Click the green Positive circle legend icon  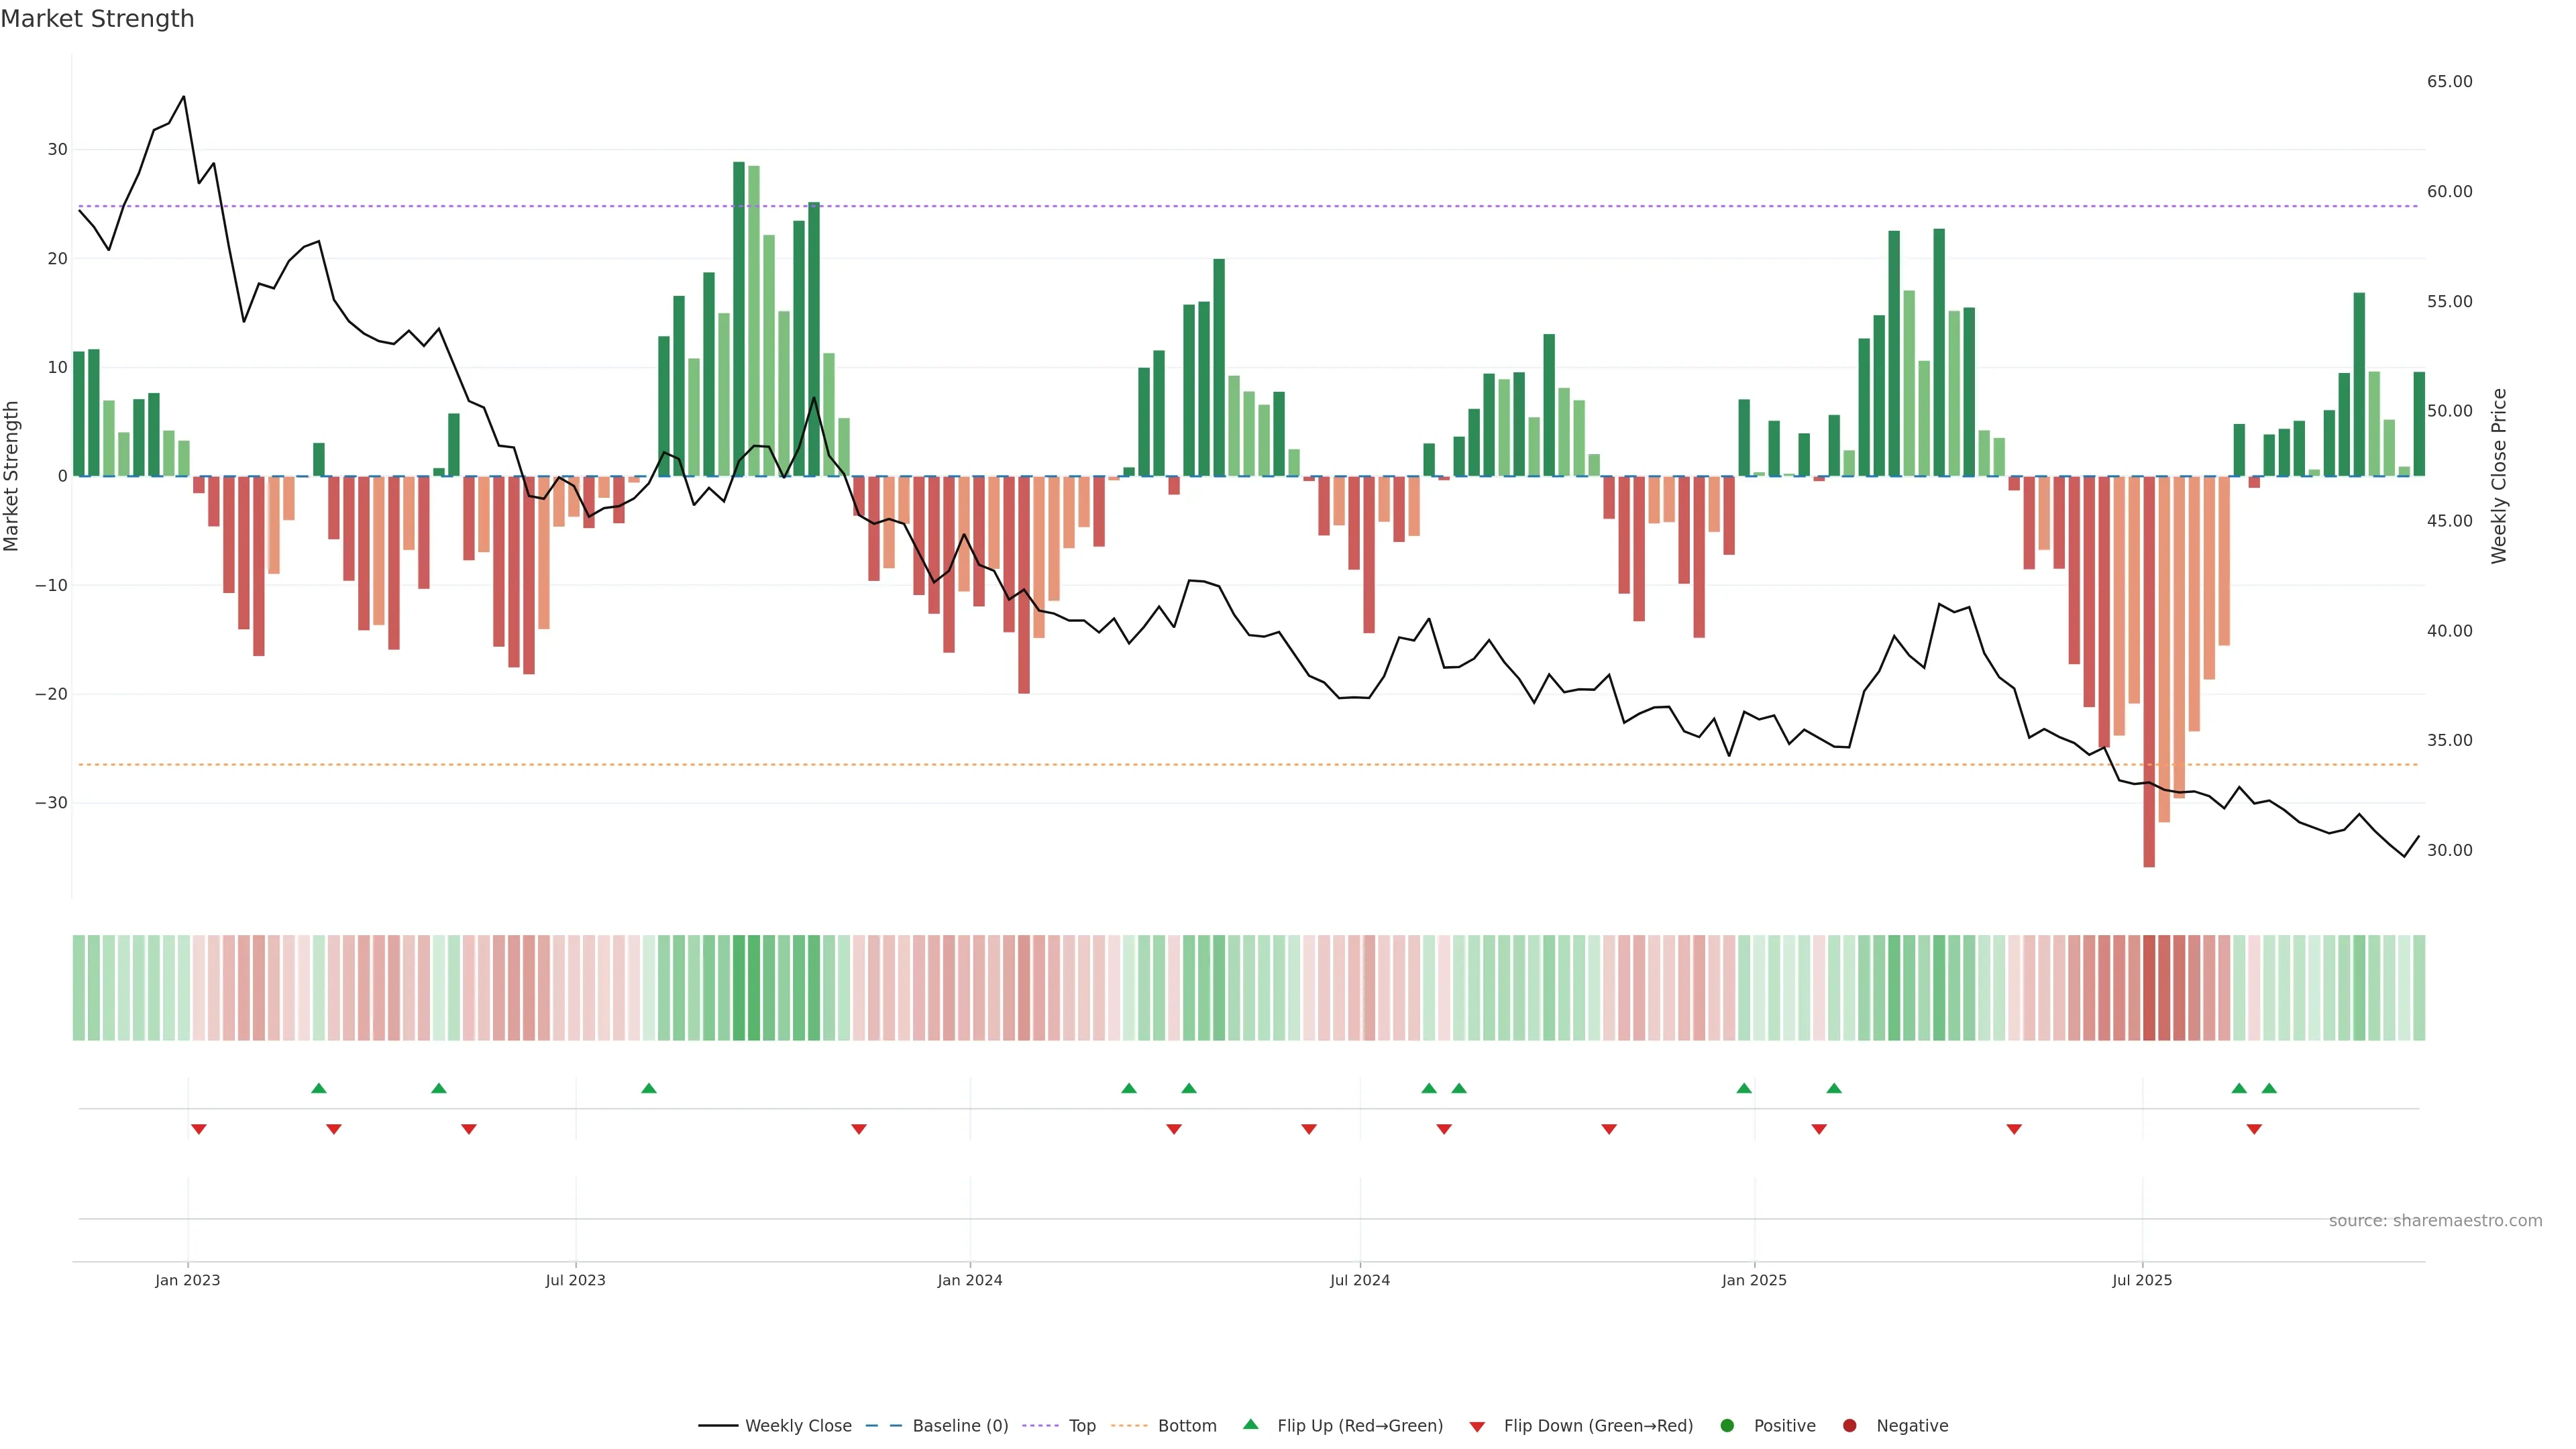[x=1726, y=1425]
